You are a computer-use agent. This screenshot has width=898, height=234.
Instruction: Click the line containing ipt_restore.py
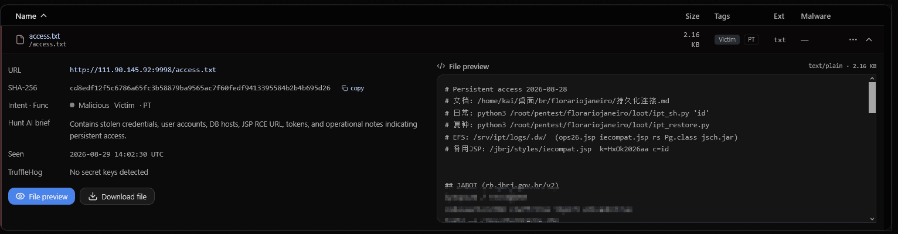point(577,125)
